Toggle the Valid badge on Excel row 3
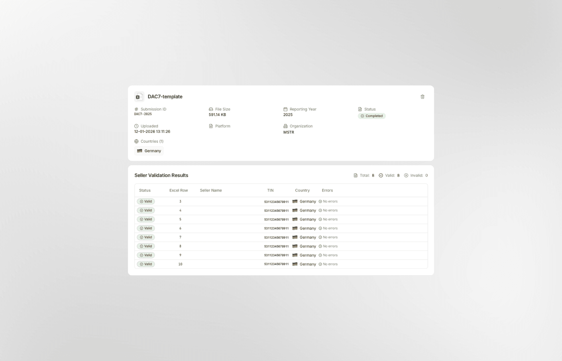562x361 pixels. click(x=146, y=201)
